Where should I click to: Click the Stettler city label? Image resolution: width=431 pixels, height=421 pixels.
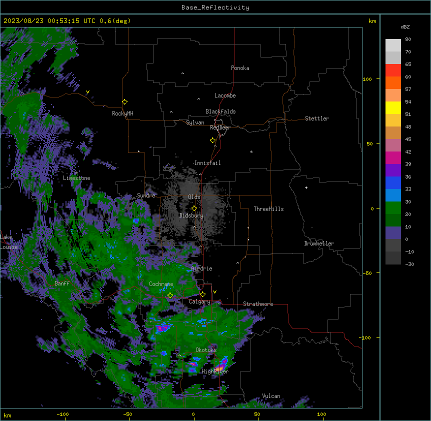pyautogui.click(x=317, y=118)
